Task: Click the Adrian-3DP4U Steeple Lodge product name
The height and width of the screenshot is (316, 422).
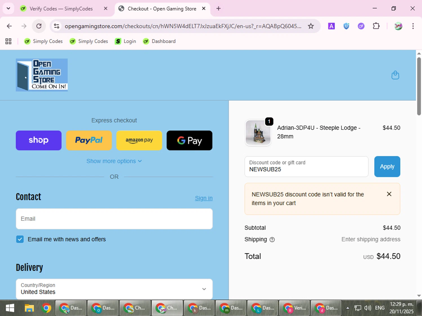Action: [x=319, y=132]
